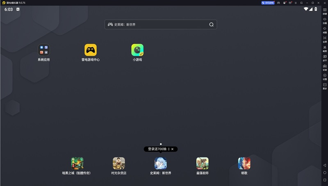Launch the 时光杂货店 game from dock
Viewport: 328px width, 186px height.
tap(119, 163)
